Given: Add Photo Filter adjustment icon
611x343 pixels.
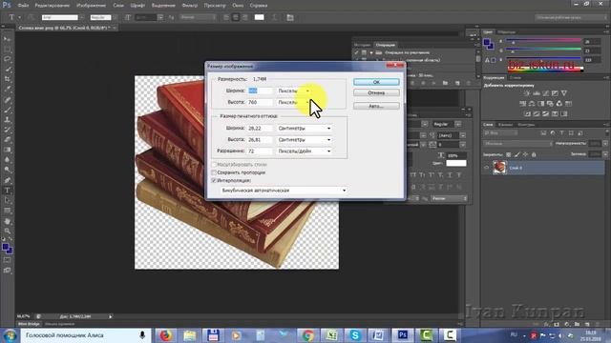Looking at the screenshot, I should pos(550,104).
